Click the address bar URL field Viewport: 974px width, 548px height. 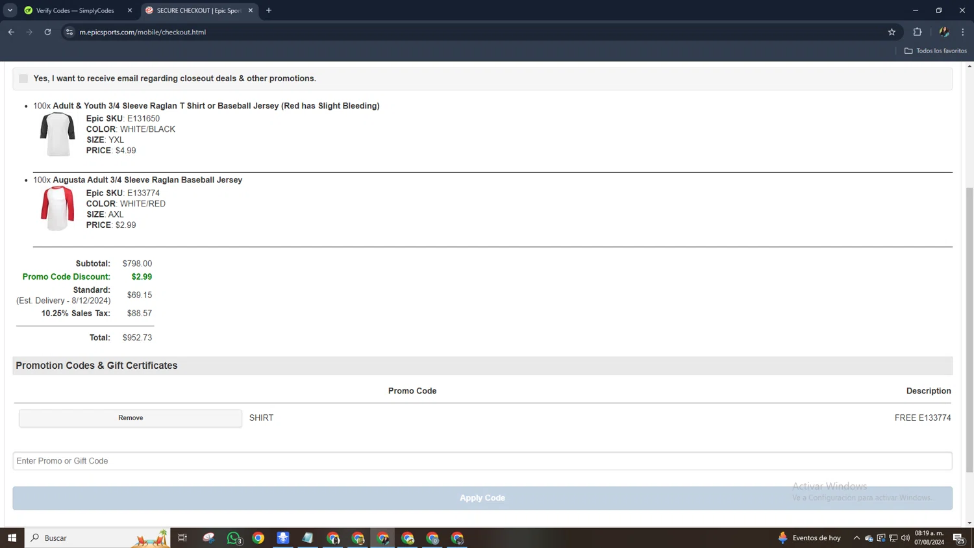[x=481, y=32]
